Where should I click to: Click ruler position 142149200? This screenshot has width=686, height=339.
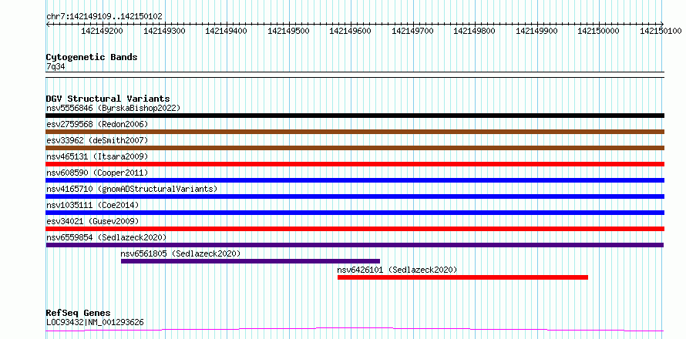point(102,31)
